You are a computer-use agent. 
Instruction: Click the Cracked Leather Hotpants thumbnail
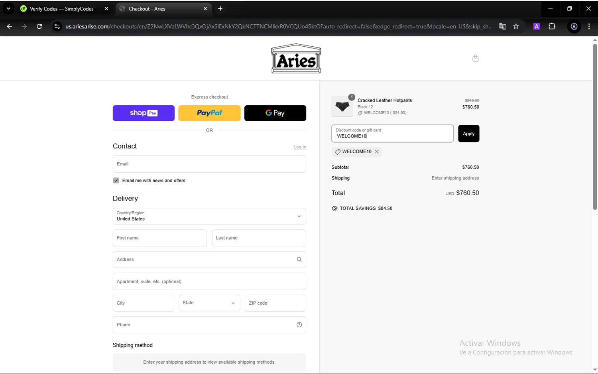tap(342, 106)
